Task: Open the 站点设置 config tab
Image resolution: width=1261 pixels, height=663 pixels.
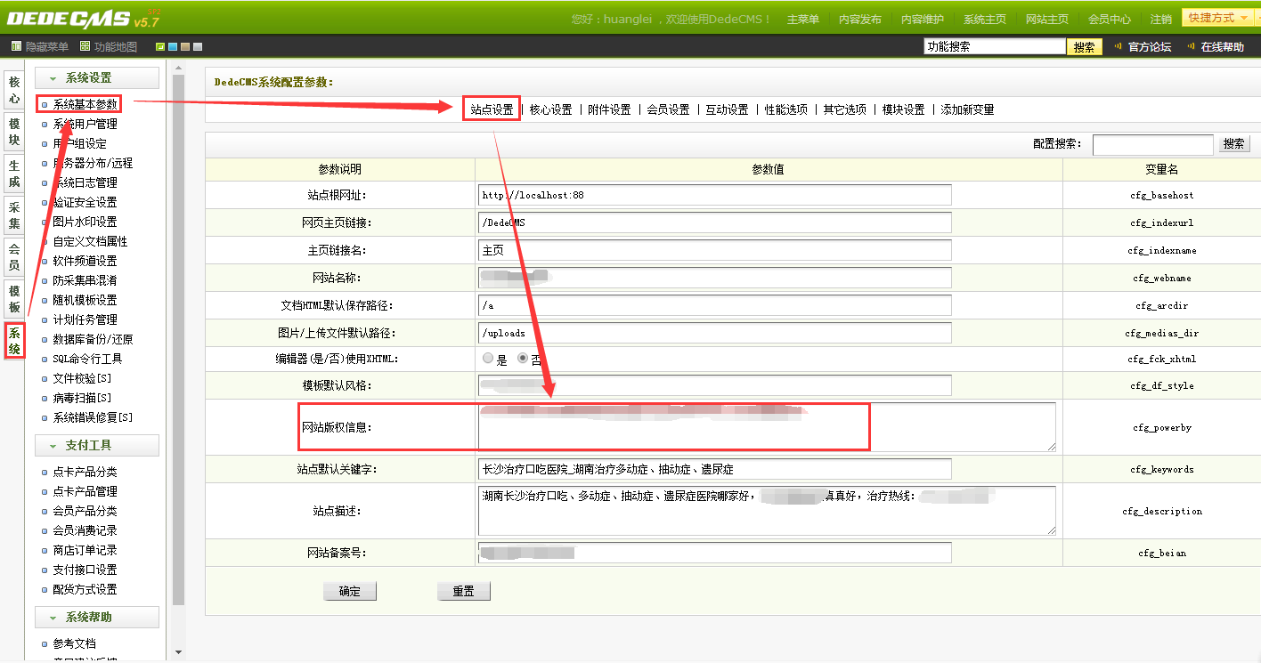Action: pos(492,109)
